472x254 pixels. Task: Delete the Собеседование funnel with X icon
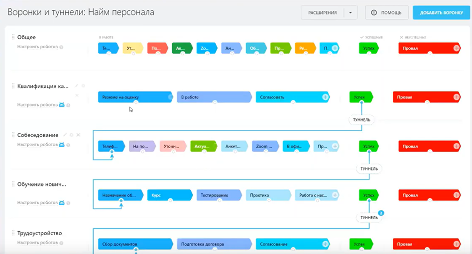[x=78, y=135]
